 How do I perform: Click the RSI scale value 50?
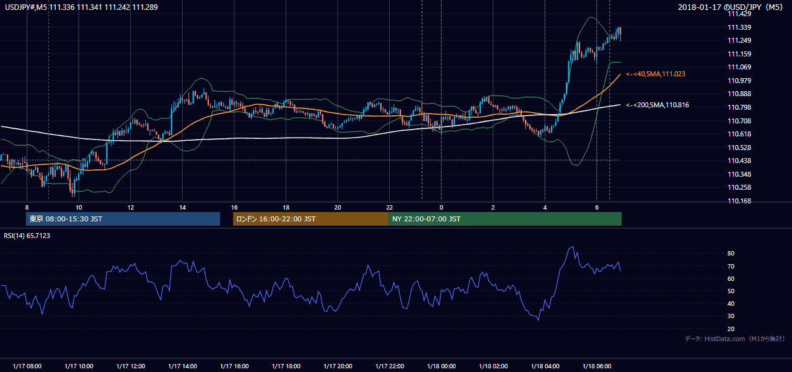tap(731, 291)
